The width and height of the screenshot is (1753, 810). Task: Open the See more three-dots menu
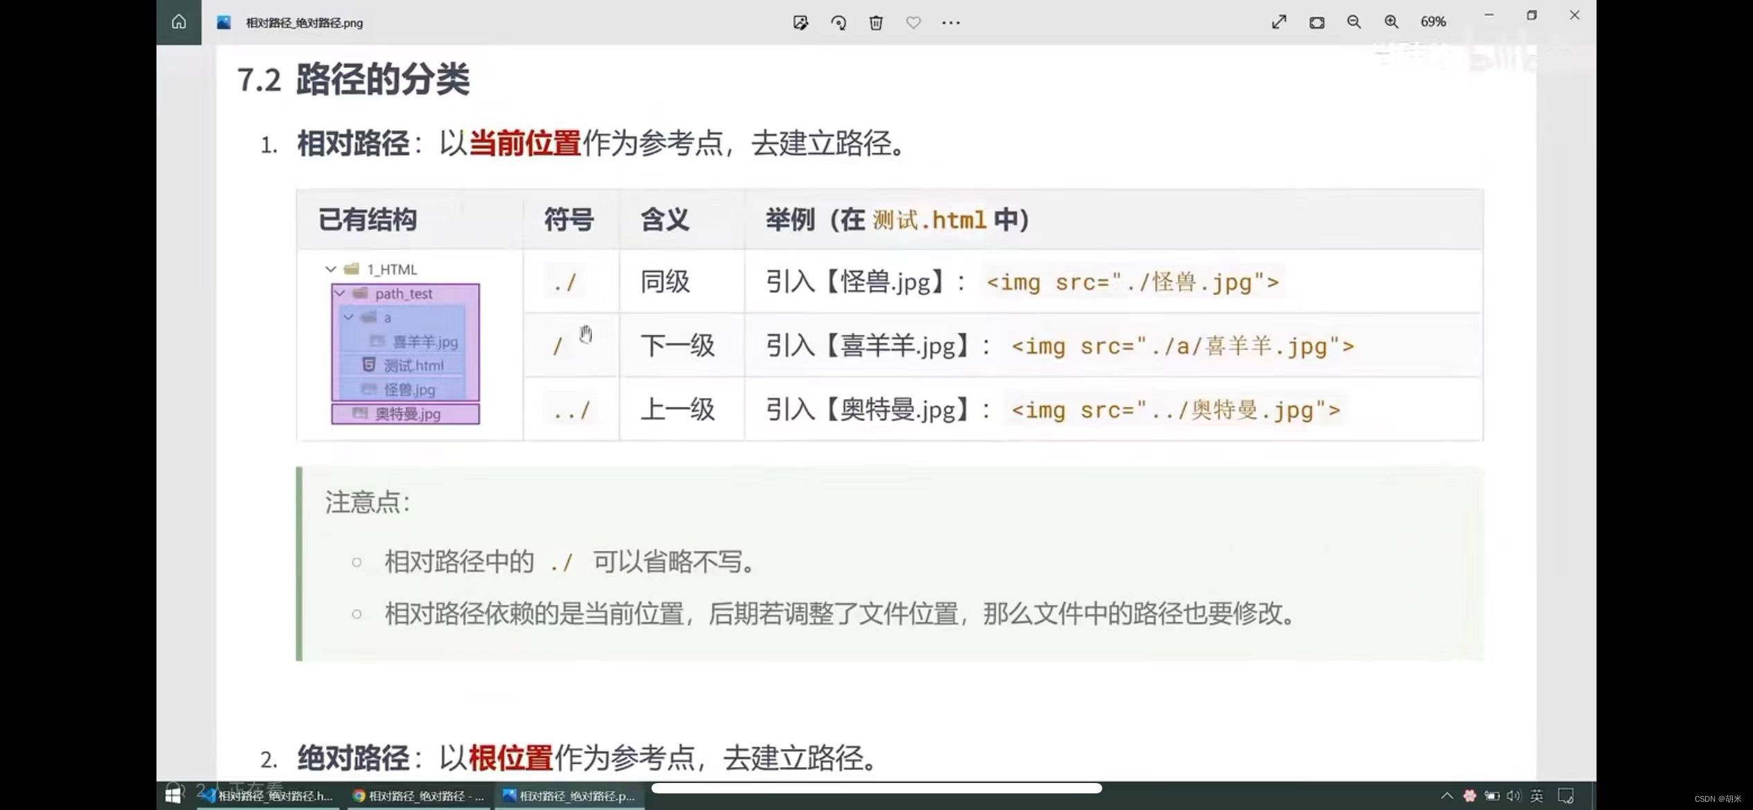951,23
